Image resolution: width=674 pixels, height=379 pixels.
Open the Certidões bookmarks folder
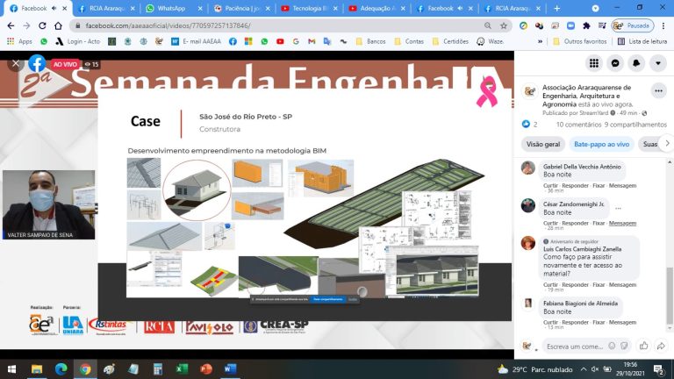click(x=450, y=41)
